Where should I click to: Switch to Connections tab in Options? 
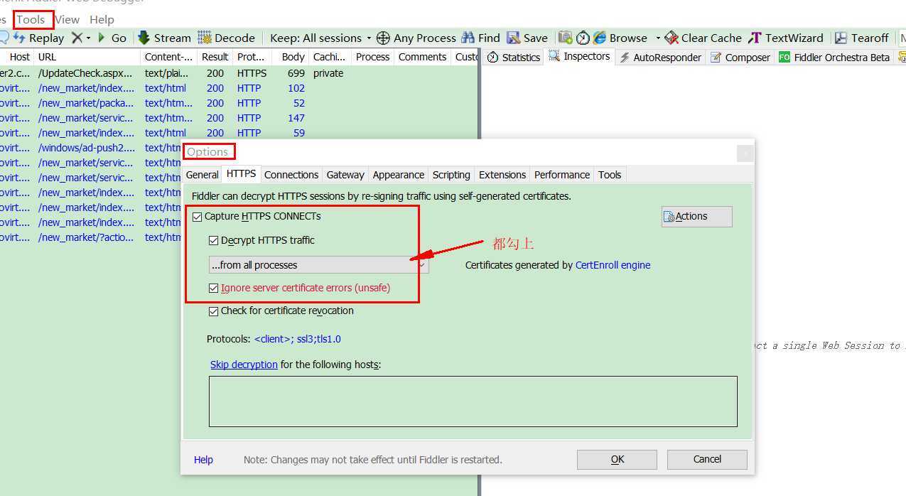(291, 175)
